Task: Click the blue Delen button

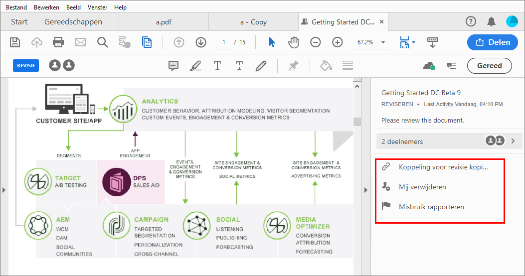Action: (x=492, y=42)
